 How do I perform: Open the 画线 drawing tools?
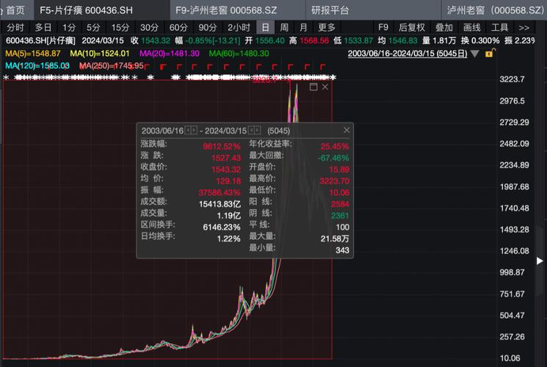(472, 28)
